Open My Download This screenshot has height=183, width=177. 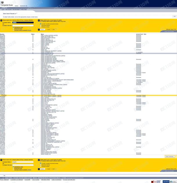pos(16,10)
